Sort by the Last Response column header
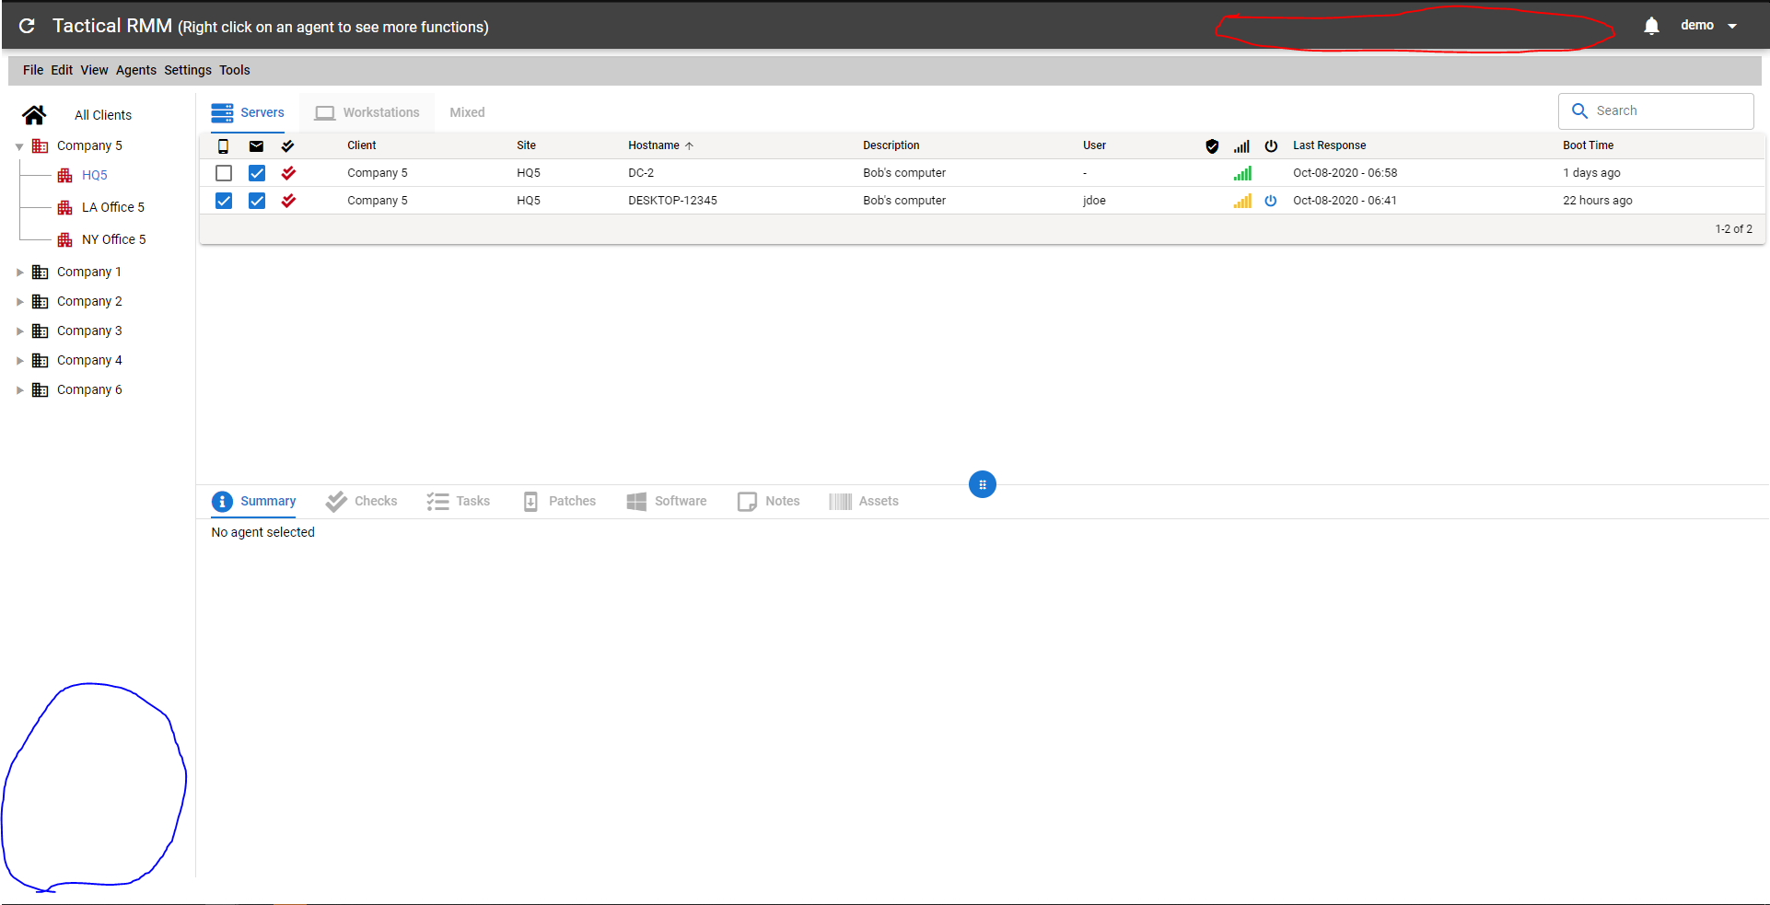This screenshot has height=905, width=1770. tap(1330, 145)
